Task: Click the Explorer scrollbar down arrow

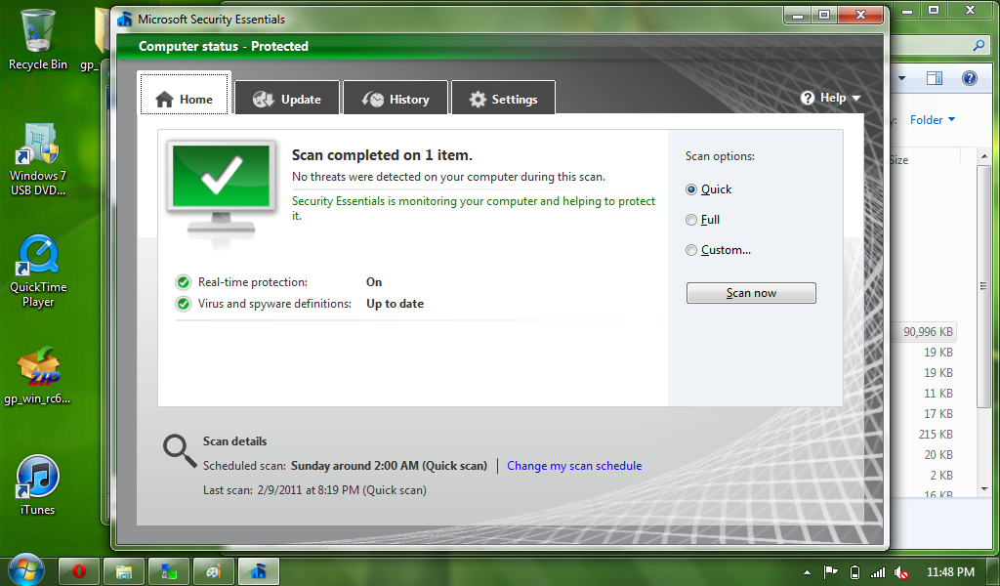Action: 984,489
